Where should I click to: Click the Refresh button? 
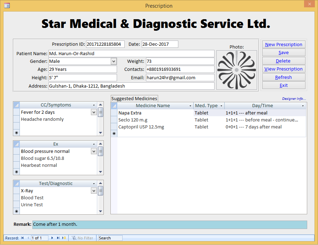click(x=284, y=77)
